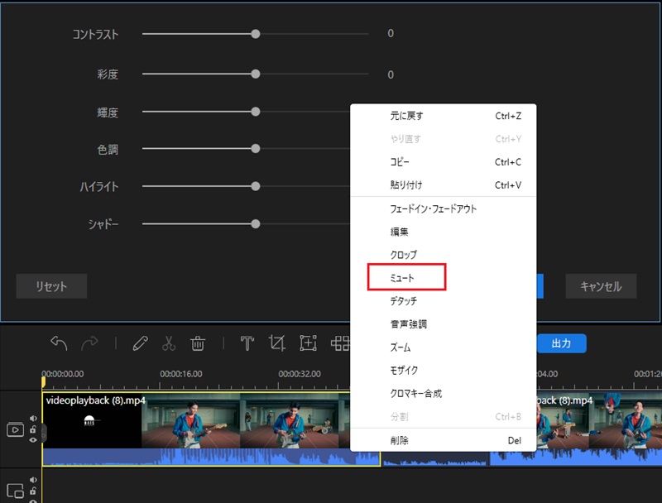
Task: Click the 彩度 slider handle
Action: click(x=256, y=74)
